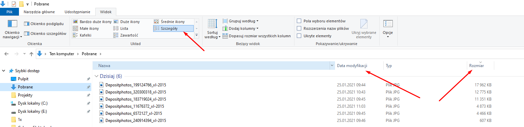Enable Ukryte elementy checkbox

tap(299, 36)
